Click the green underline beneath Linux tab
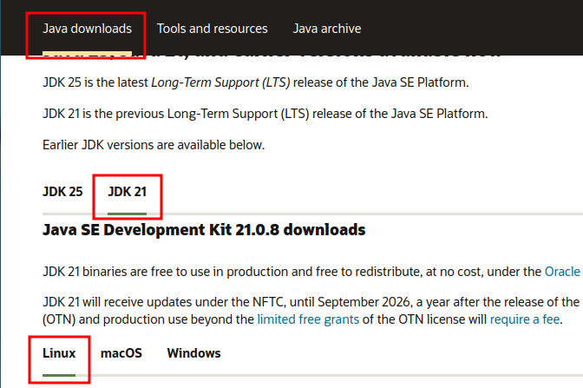Viewport: 583px width, 388px height. 59,376
